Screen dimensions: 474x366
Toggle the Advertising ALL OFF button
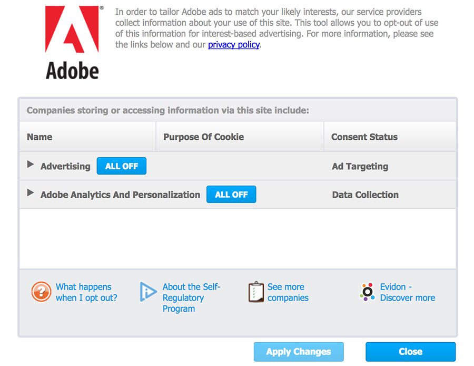pyautogui.click(x=122, y=166)
